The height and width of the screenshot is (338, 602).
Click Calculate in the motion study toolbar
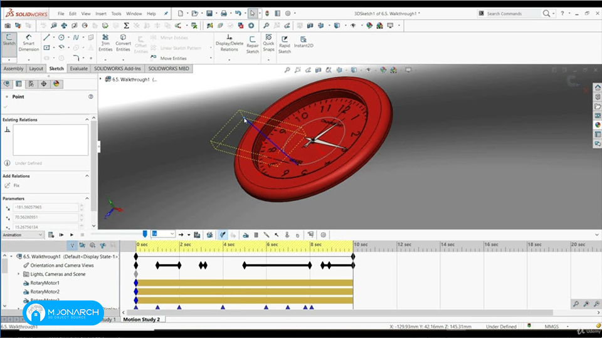point(51,235)
